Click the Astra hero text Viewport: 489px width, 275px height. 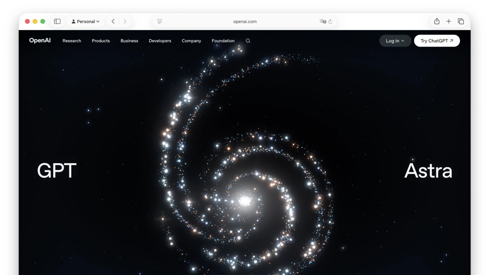428,170
